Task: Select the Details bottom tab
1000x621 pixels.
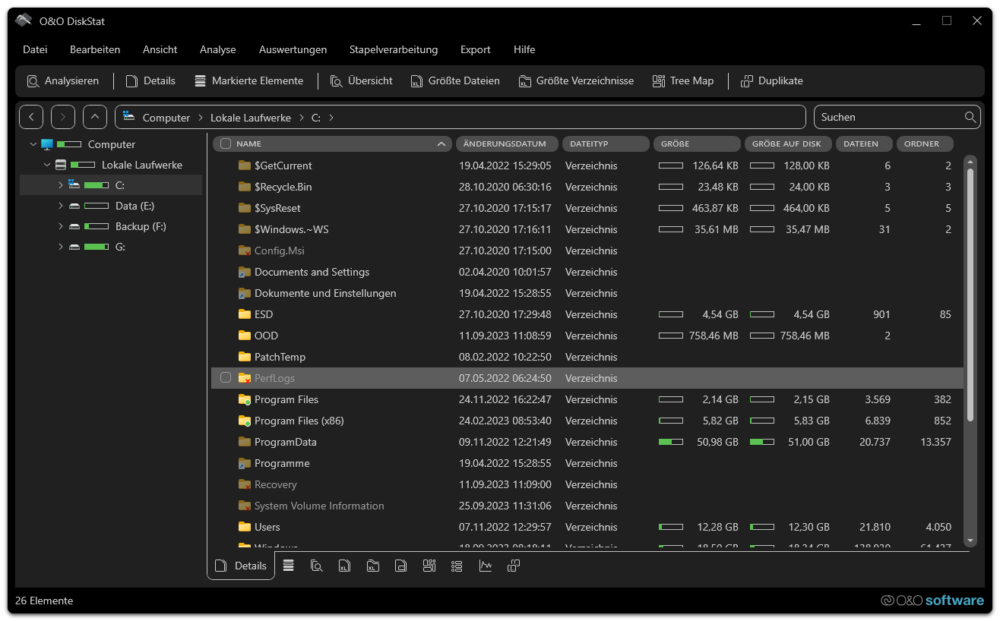Action: coord(241,566)
